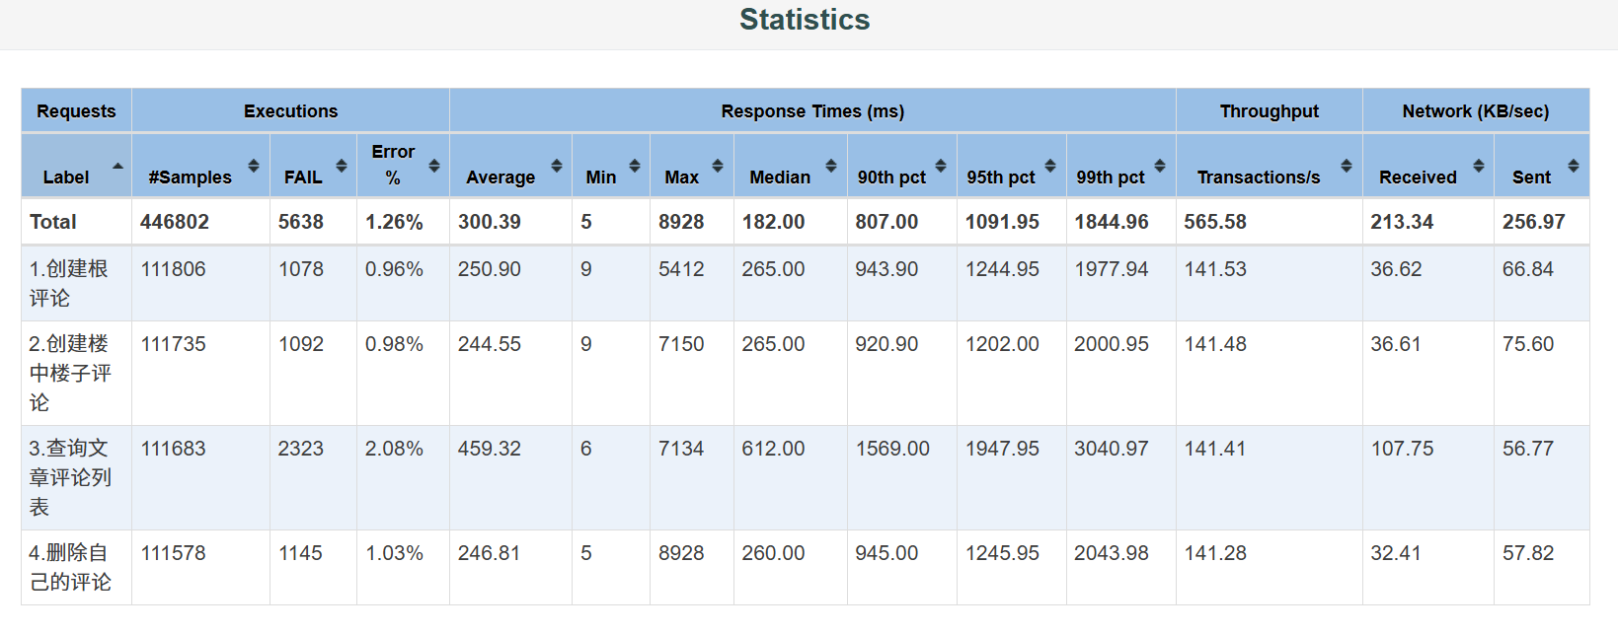Click total average value 300.39
The width and height of the screenshot is (1618, 634).
point(490,222)
